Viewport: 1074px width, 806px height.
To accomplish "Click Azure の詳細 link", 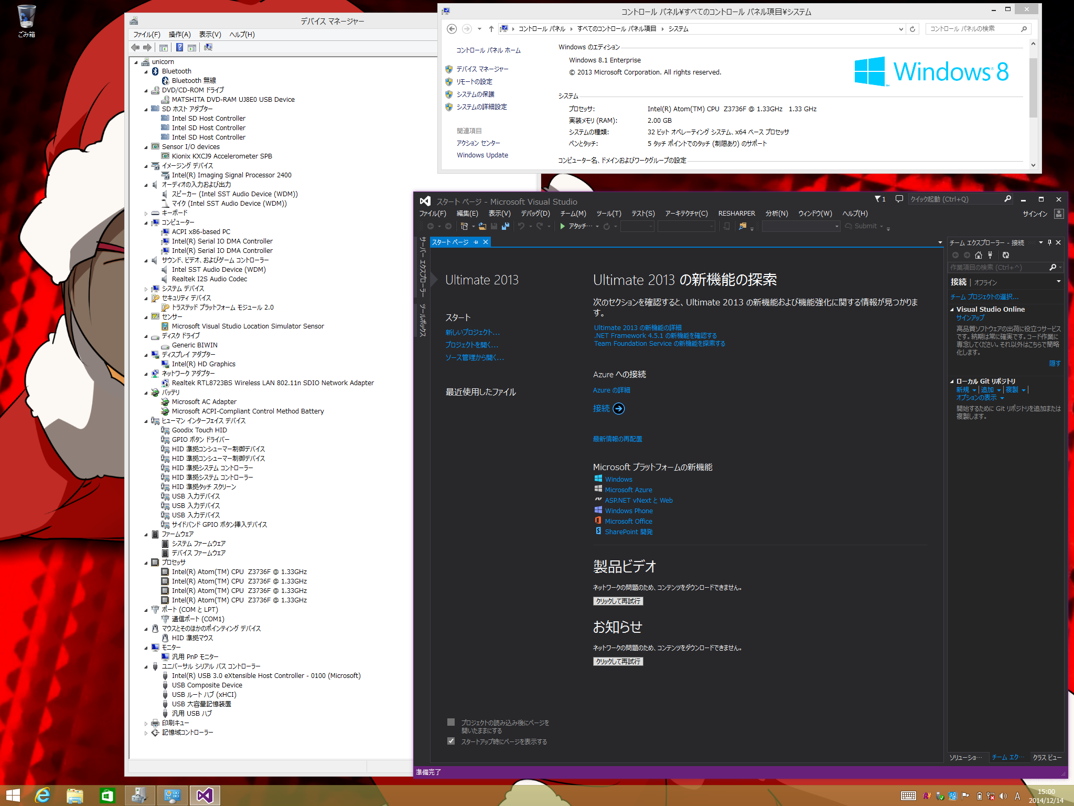I will (611, 390).
